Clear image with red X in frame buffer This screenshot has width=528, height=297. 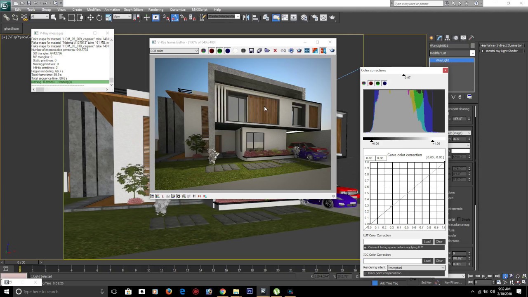(x=275, y=51)
